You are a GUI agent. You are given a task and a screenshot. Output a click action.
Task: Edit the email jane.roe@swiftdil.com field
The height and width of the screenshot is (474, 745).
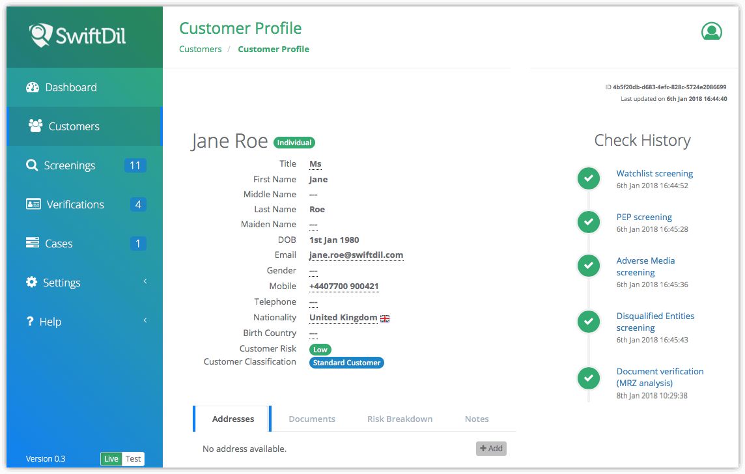tap(356, 255)
